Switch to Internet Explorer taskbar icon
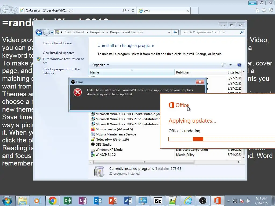Screen dimensions: 275x206 (x=188, y=201)
